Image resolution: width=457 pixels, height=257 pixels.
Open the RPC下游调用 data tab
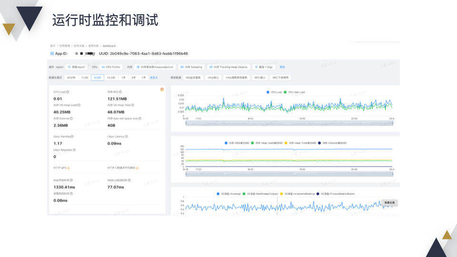tap(280, 78)
